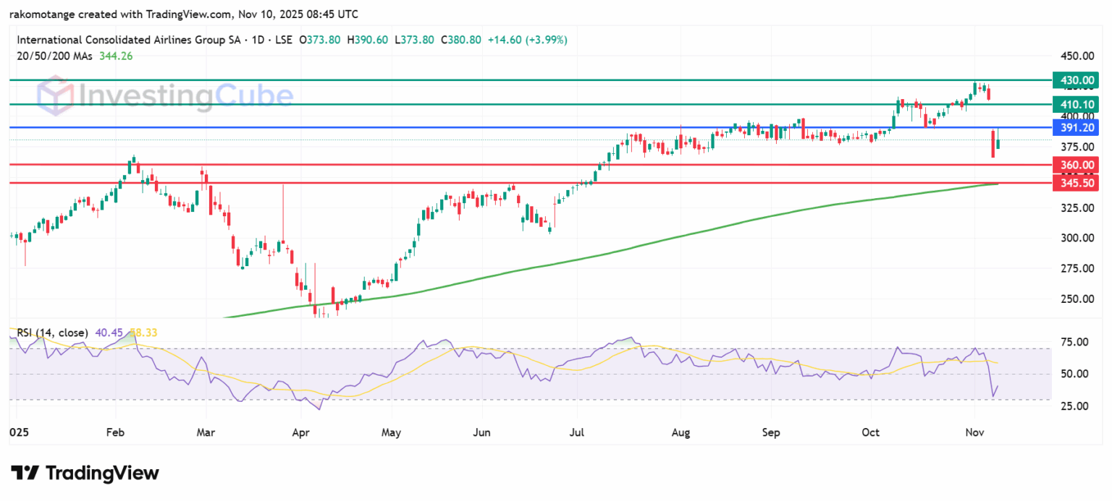1112x501 pixels.
Task: Select the green 410.10 price level flag
Action: 1077,104
